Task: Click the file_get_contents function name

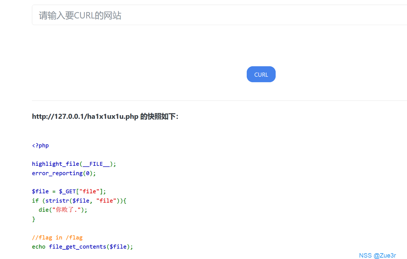Action: pos(78,247)
